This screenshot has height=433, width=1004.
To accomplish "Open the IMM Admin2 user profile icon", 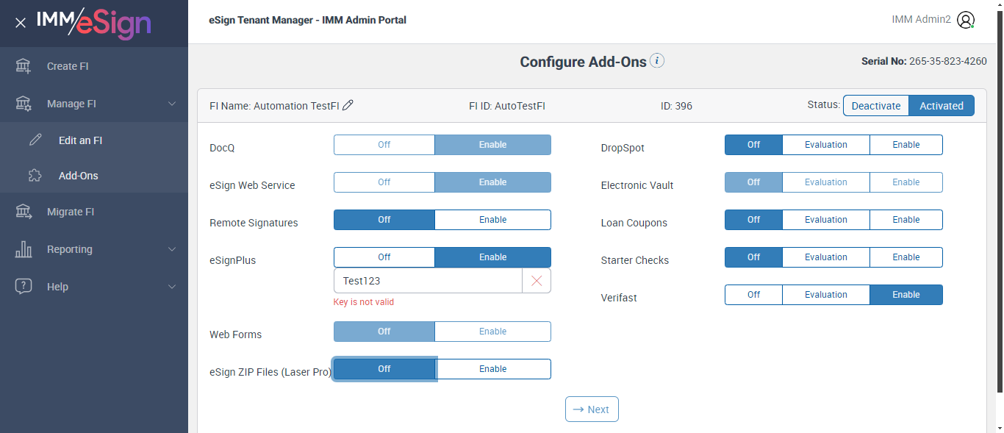I will 966,21.
